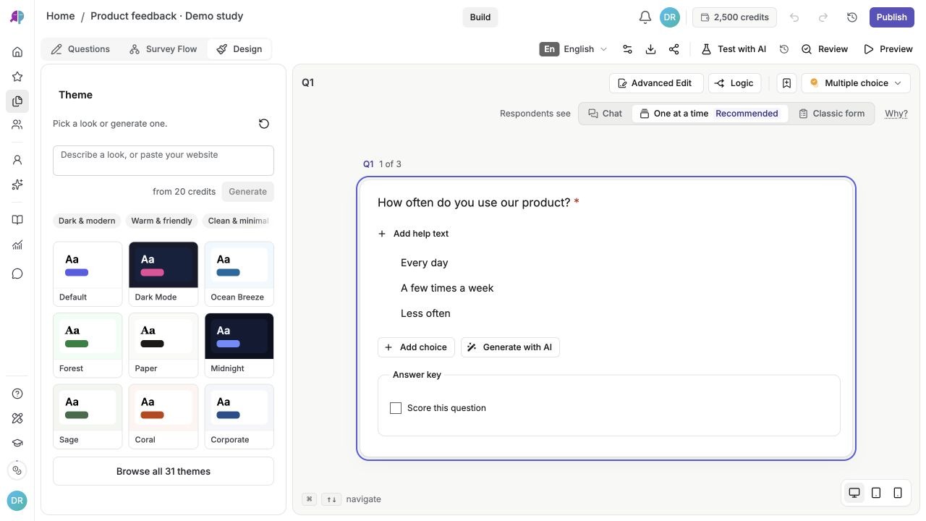The width and height of the screenshot is (926, 521).
Task: Check the Score this question checkbox
Action: [396, 408]
